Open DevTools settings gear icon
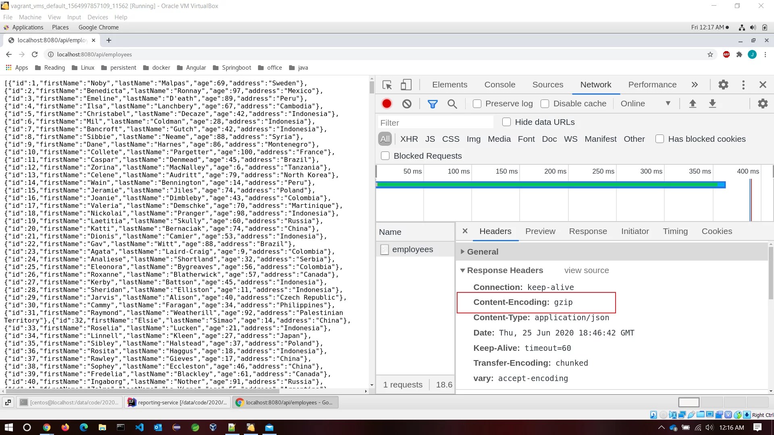The width and height of the screenshot is (774, 435). point(723,85)
